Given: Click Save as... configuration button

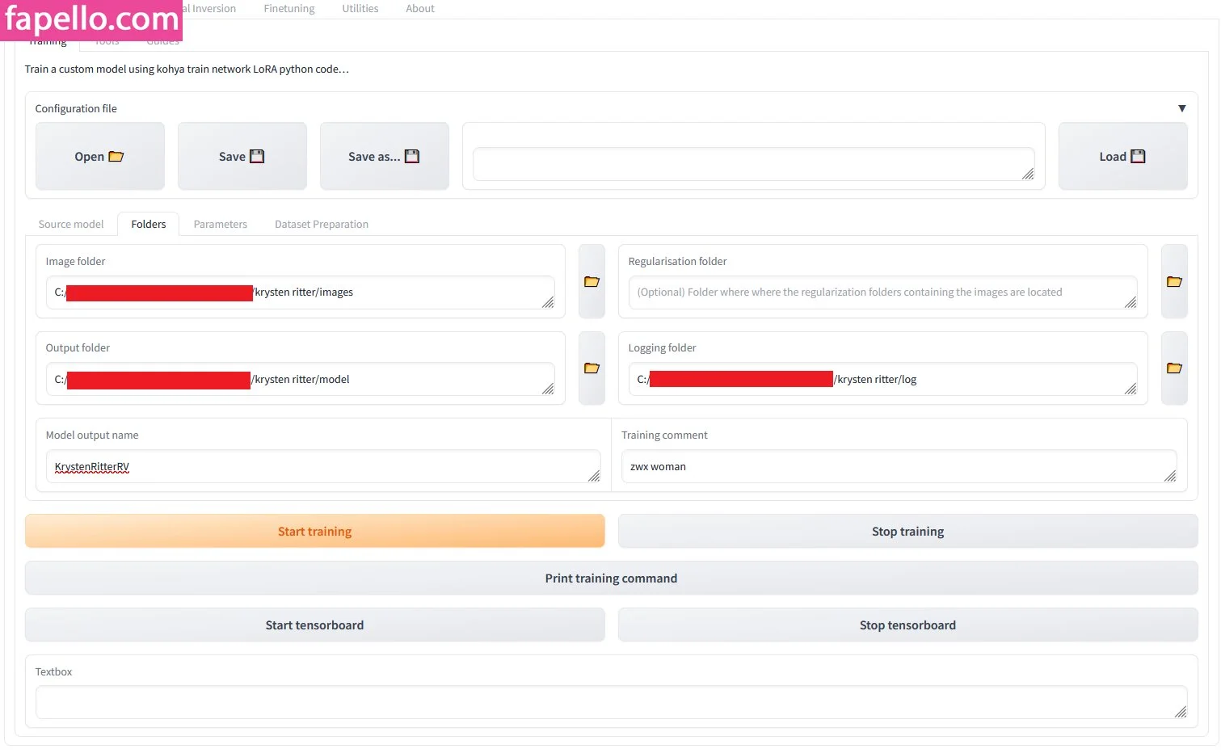Looking at the screenshot, I should point(384,157).
